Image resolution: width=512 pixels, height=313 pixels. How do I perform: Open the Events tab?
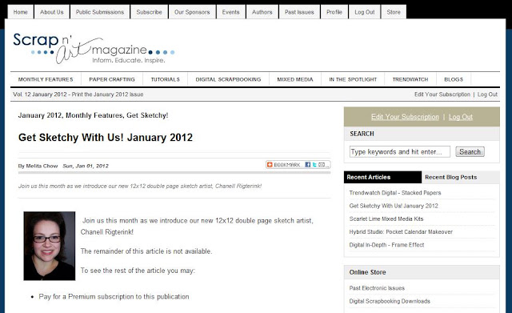coord(230,12)
